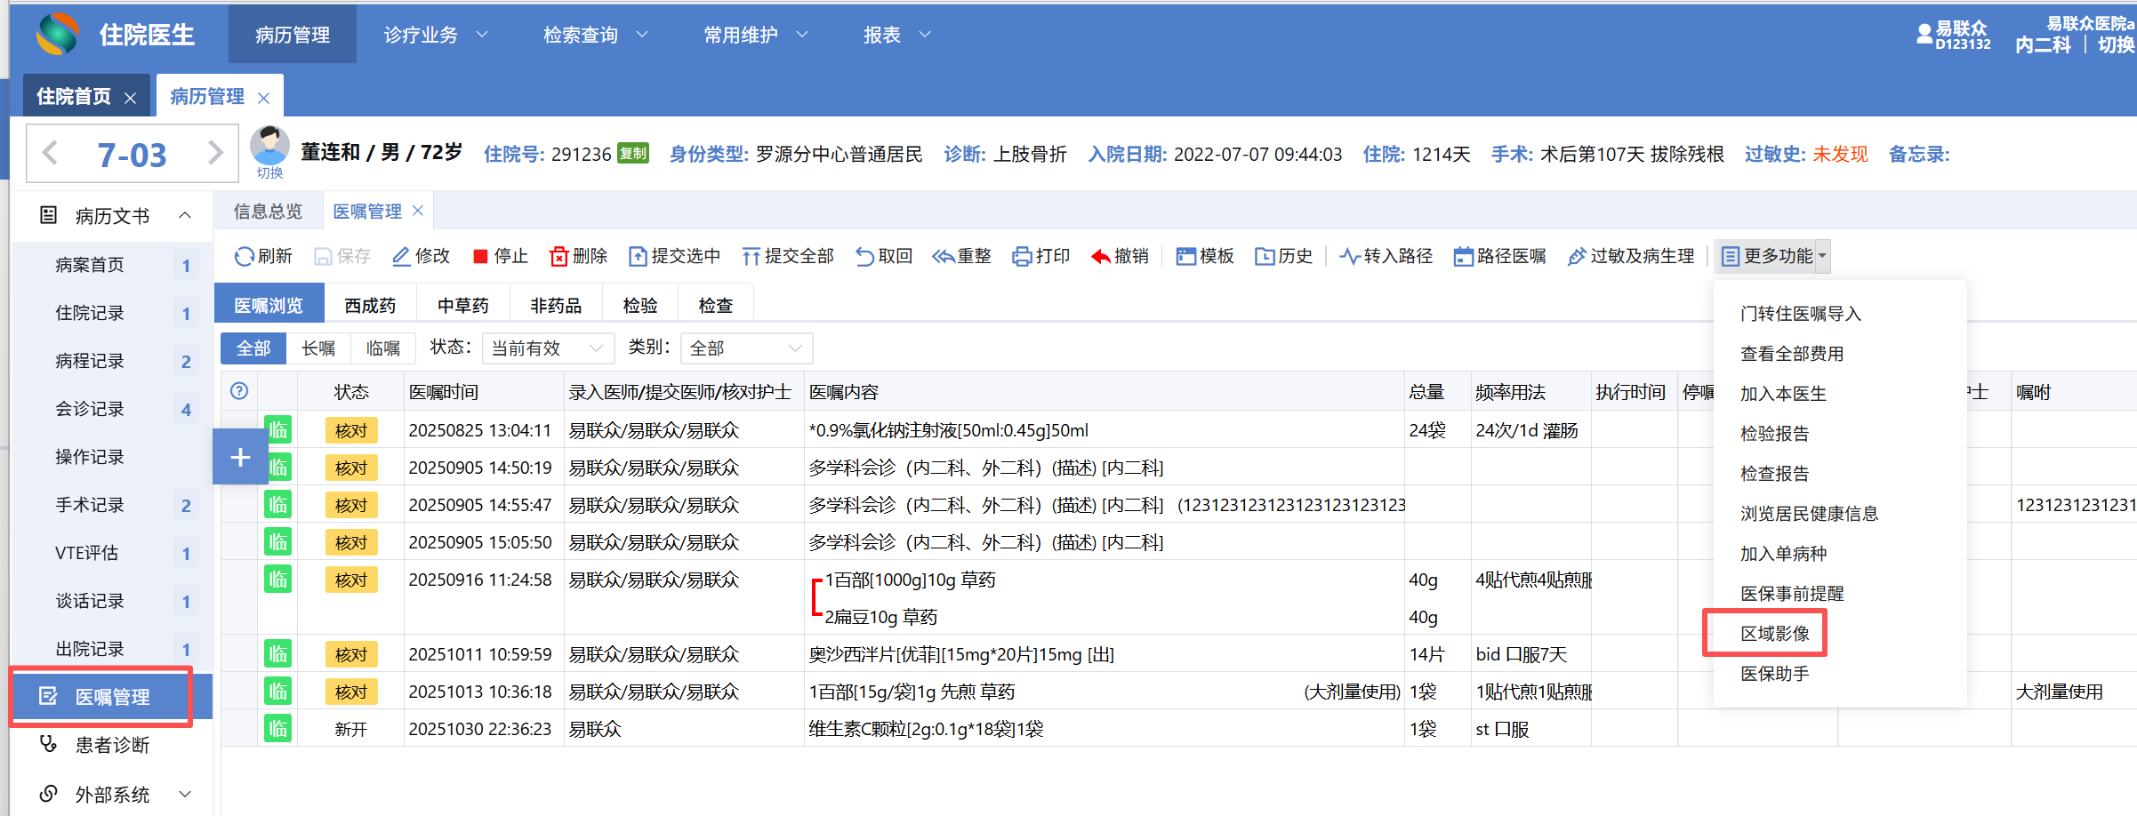This screenshot has height=816, width=2137.
Task: Switch to the 信息总览 tab
Action: click(x=268, y=212)
